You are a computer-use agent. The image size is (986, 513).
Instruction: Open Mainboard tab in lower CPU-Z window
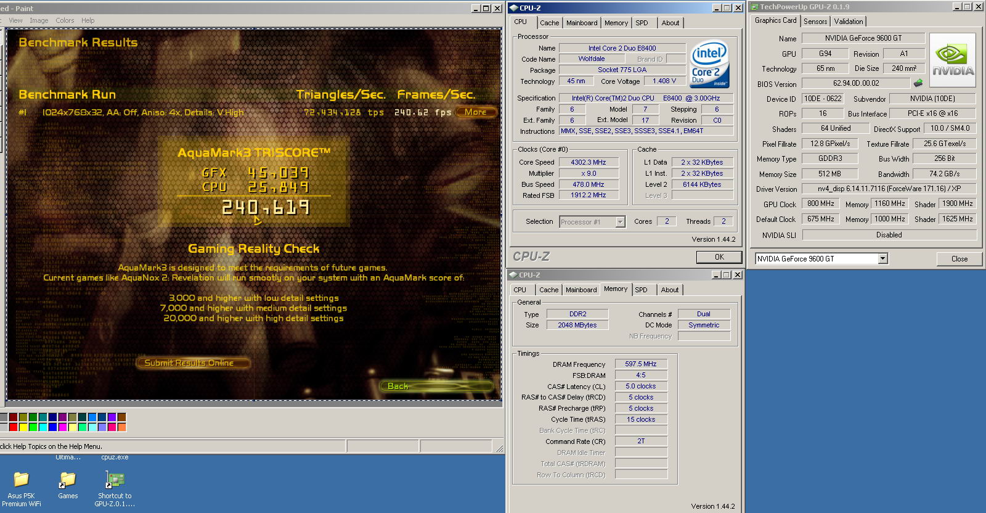(x=581, y=290)
